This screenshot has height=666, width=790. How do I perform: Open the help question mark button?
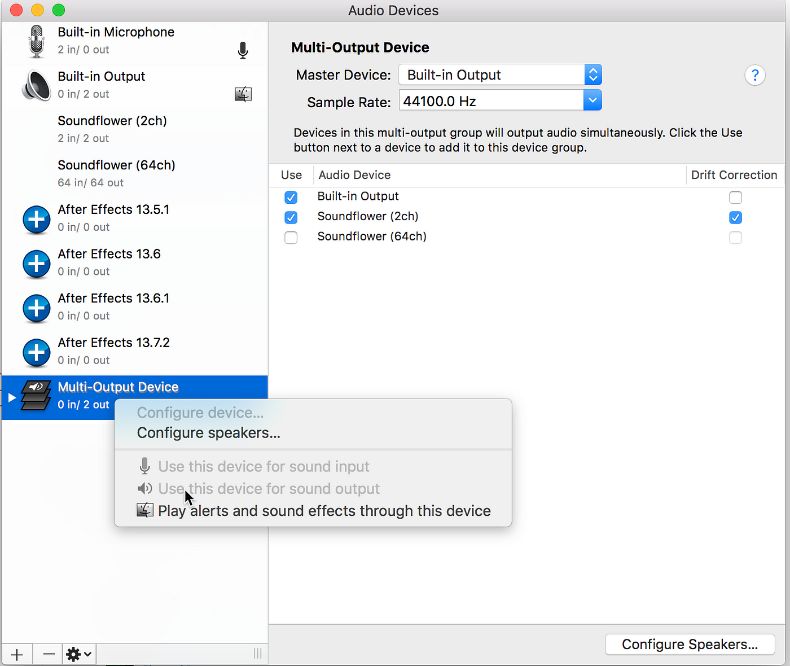point(755,75)
